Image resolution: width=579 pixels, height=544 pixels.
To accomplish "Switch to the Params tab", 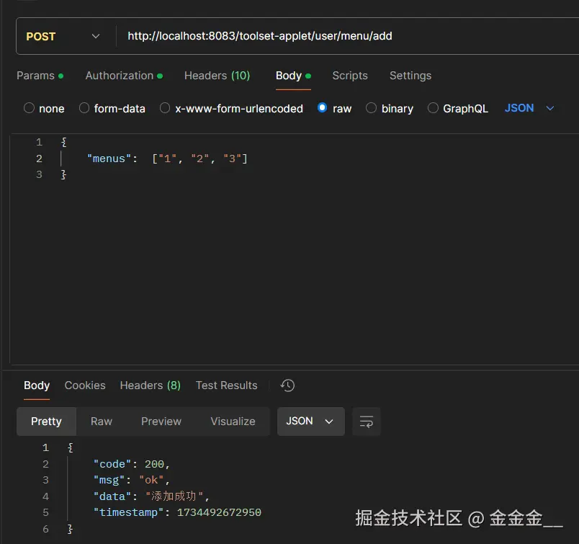I will tap(40, 76).
